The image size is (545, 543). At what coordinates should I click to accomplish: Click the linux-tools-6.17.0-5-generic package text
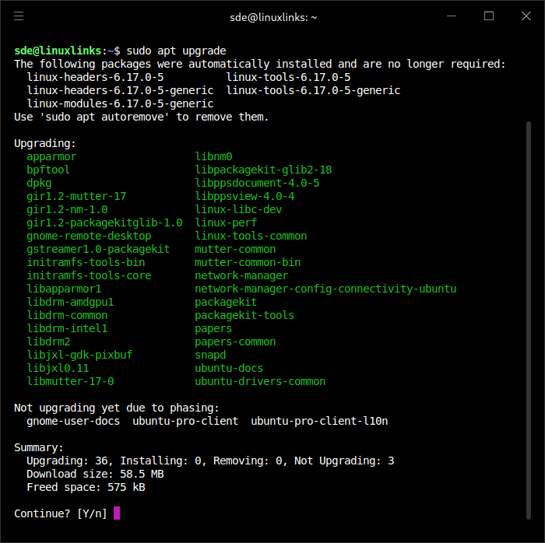coord(313,90)
